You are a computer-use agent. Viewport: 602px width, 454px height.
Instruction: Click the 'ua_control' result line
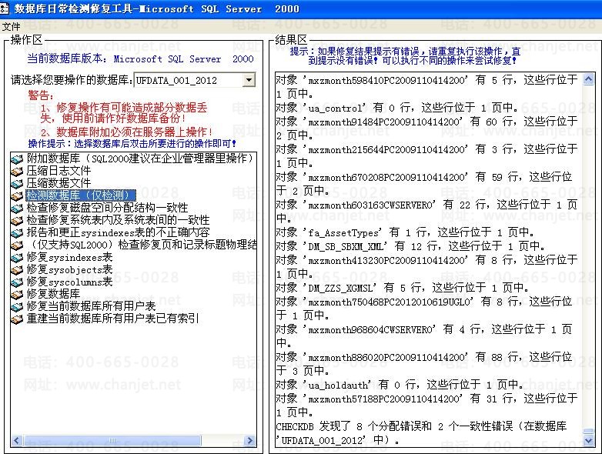coord(396,108)
